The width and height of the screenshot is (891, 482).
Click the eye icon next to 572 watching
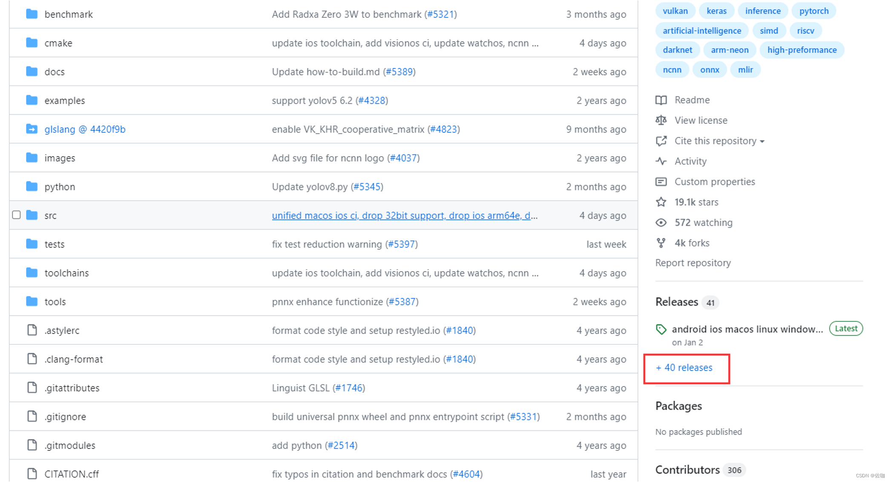(x=661, y=223)
